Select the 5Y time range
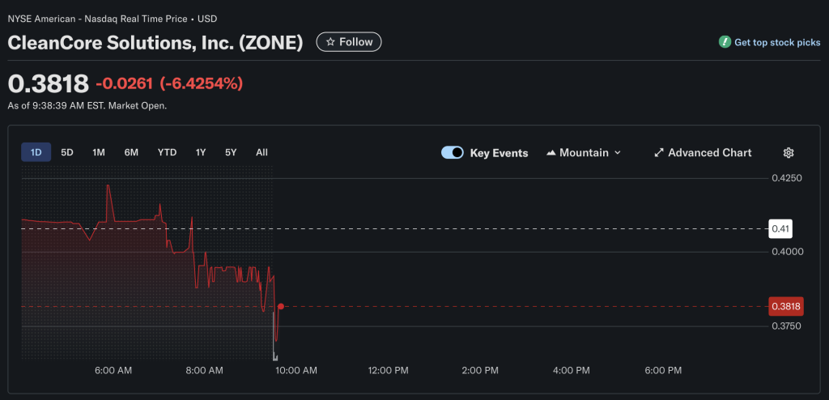 point(231,152)
